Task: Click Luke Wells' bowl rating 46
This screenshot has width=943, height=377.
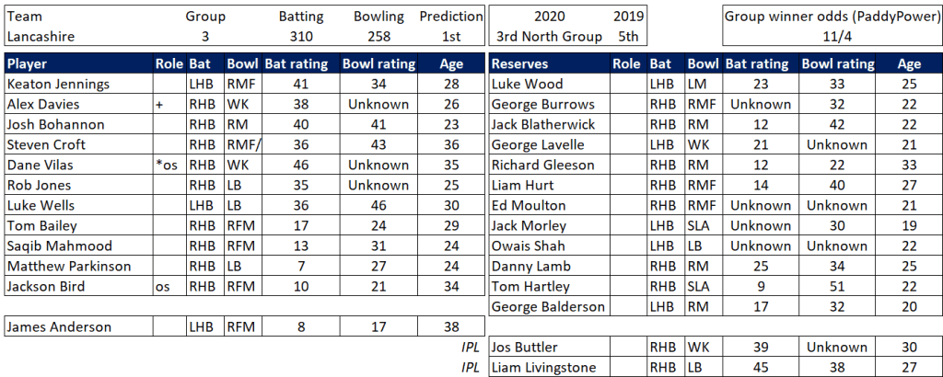Action: (378, 206)
